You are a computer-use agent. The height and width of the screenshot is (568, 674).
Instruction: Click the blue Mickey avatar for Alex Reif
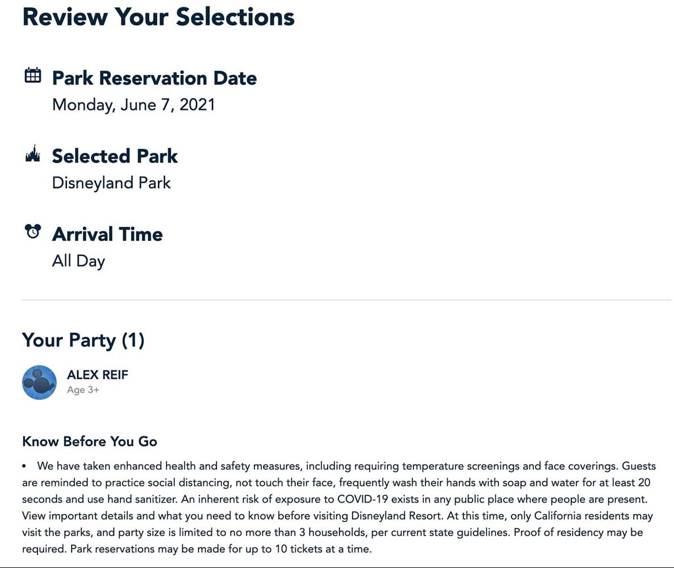39,382
